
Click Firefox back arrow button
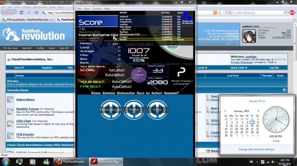tap(5, 13)
